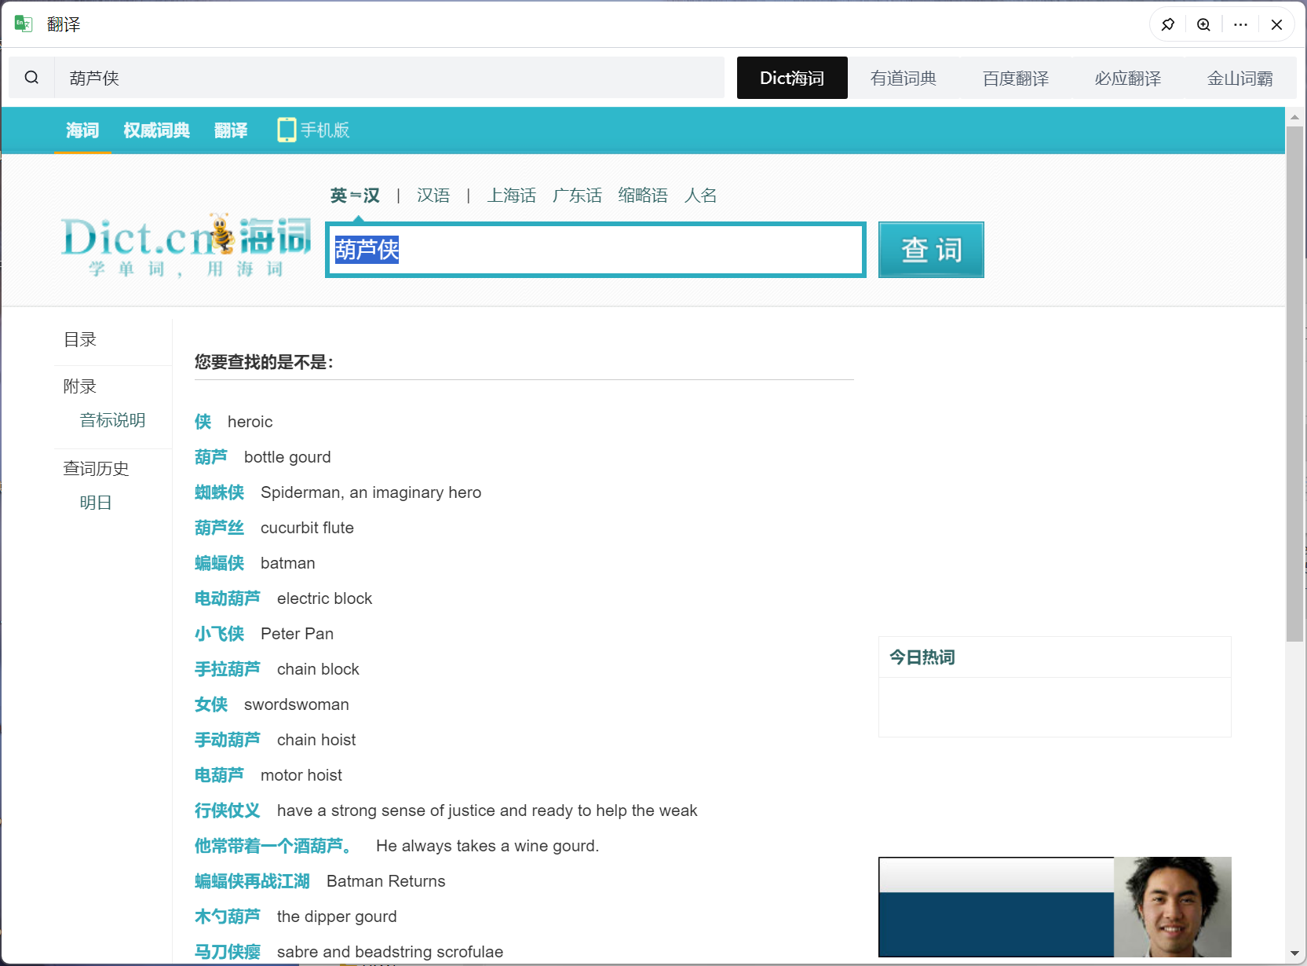Click the advertisement image with man's photo
Image resolution: width=1307 pixels, height=966 pixels.
coord(1054,907)
